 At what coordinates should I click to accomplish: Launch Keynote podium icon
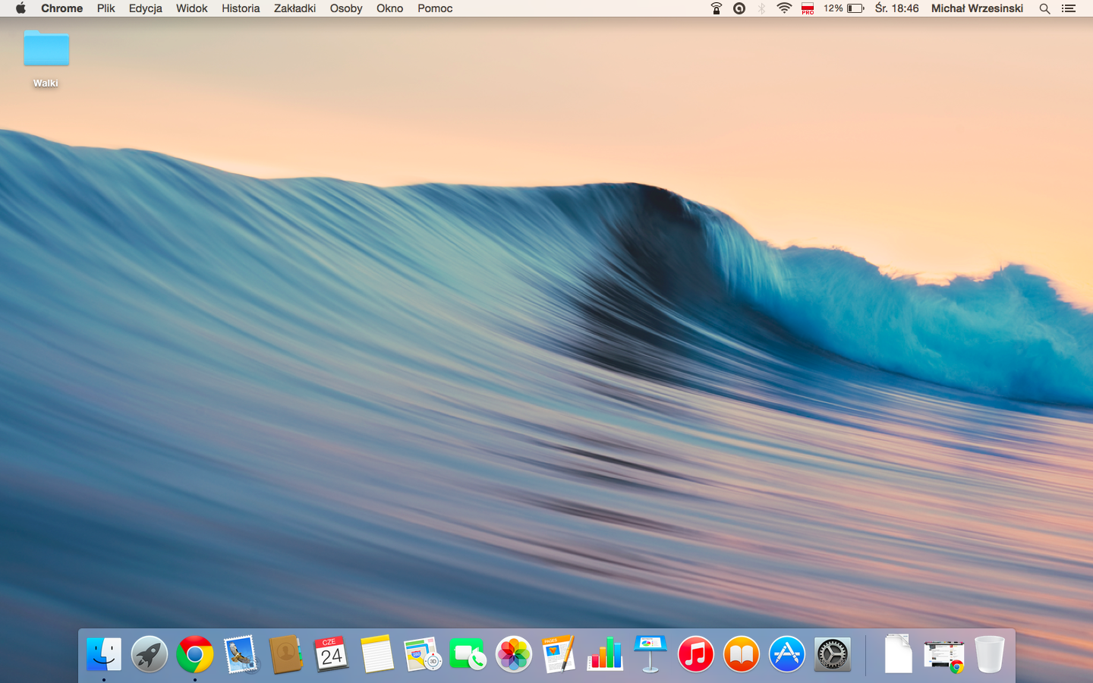click(x=650, y=654)
